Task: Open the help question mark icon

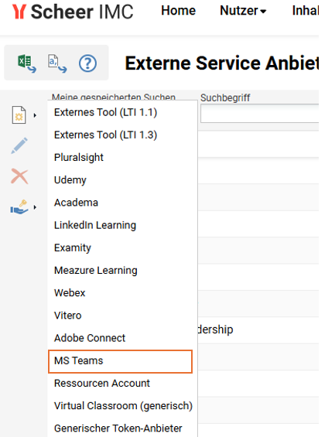Action: [87, 63]
